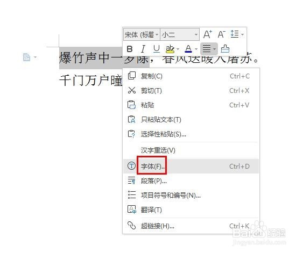
Task: Select the format painter brush icon
Action: 225,49
